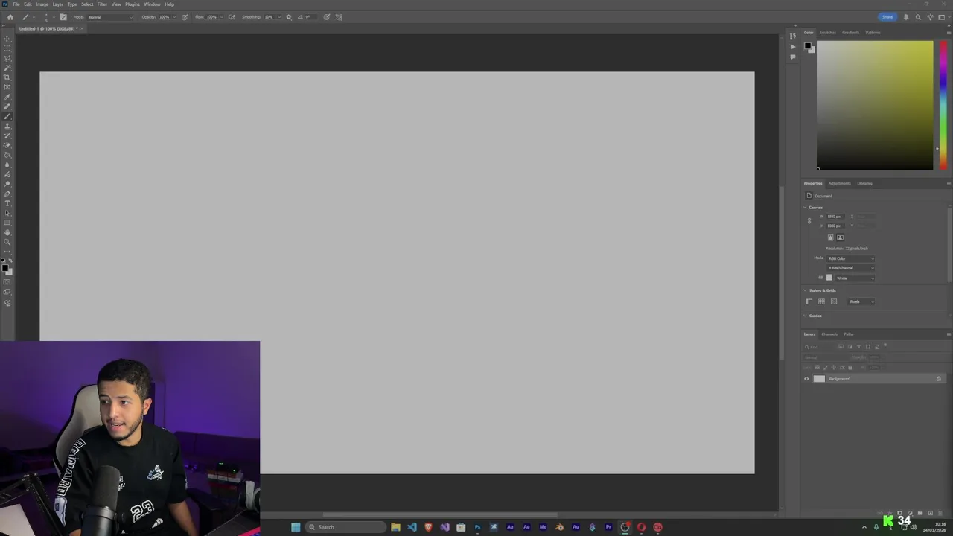Toggle the width-height link icon
The width and height of the screenshot is (953, 536).
click(809, 221)
